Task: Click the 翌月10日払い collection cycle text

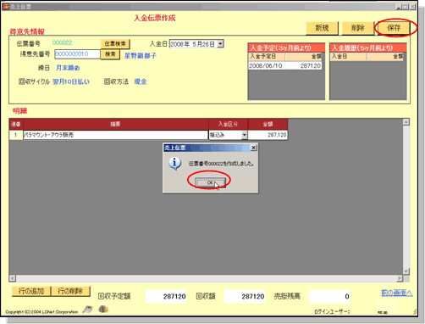Action: click(71, 81)
